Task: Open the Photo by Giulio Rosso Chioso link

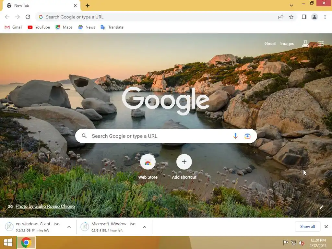Action: tap(45, 206)
